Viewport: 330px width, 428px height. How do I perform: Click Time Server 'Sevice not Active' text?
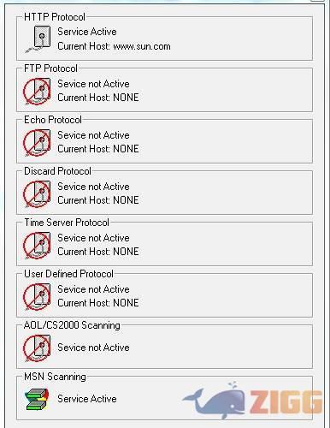click(93, 238)
